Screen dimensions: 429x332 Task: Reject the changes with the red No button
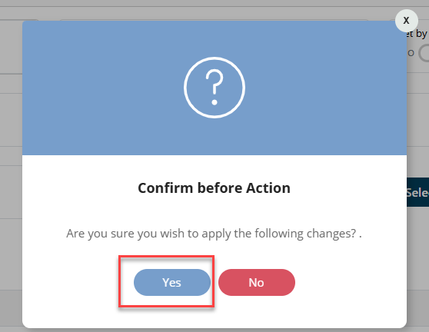click(257, 282)
